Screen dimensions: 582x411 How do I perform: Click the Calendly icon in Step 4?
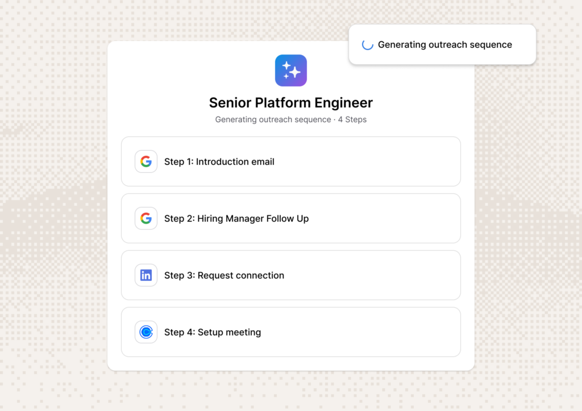click(x=146, y=332)
